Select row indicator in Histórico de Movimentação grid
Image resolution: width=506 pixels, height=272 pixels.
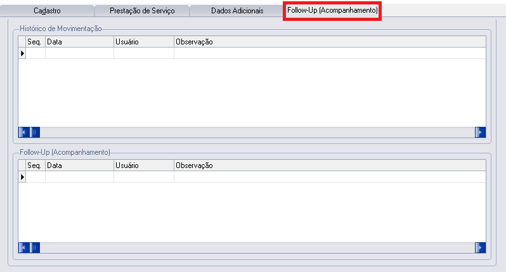(x=22, y=53)
